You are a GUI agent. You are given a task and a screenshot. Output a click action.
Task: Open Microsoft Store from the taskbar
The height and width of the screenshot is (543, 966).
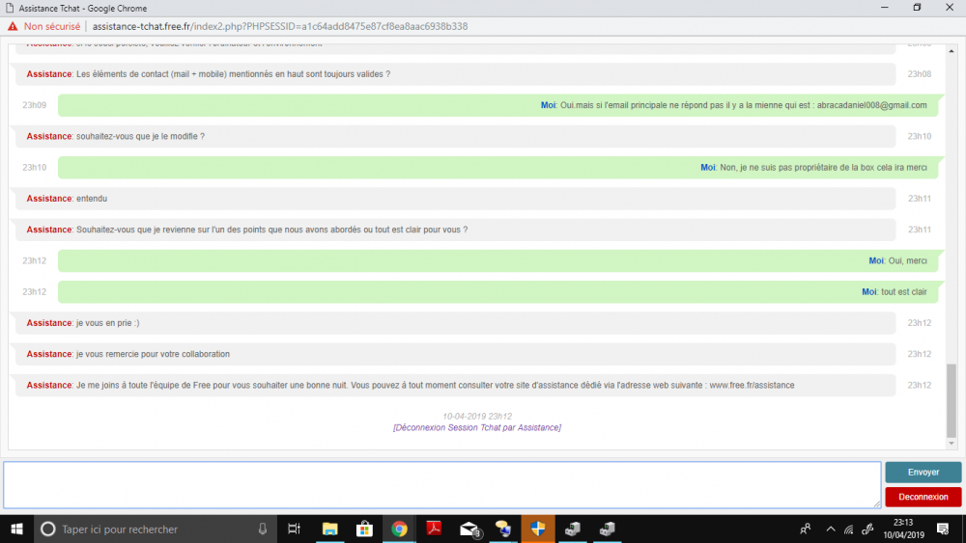click(x=364, y=529)
